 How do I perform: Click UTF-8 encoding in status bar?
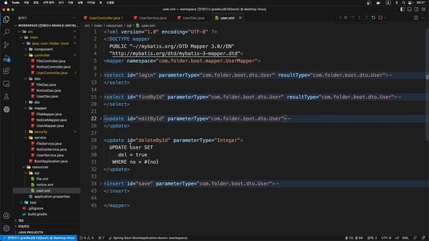coord(386,238)
